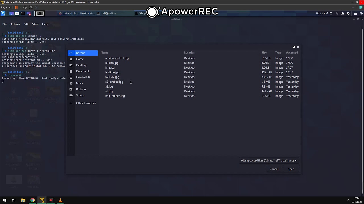Click the Kali log out icon
Screen dimensions: 364x204
[x=361, y=13]
